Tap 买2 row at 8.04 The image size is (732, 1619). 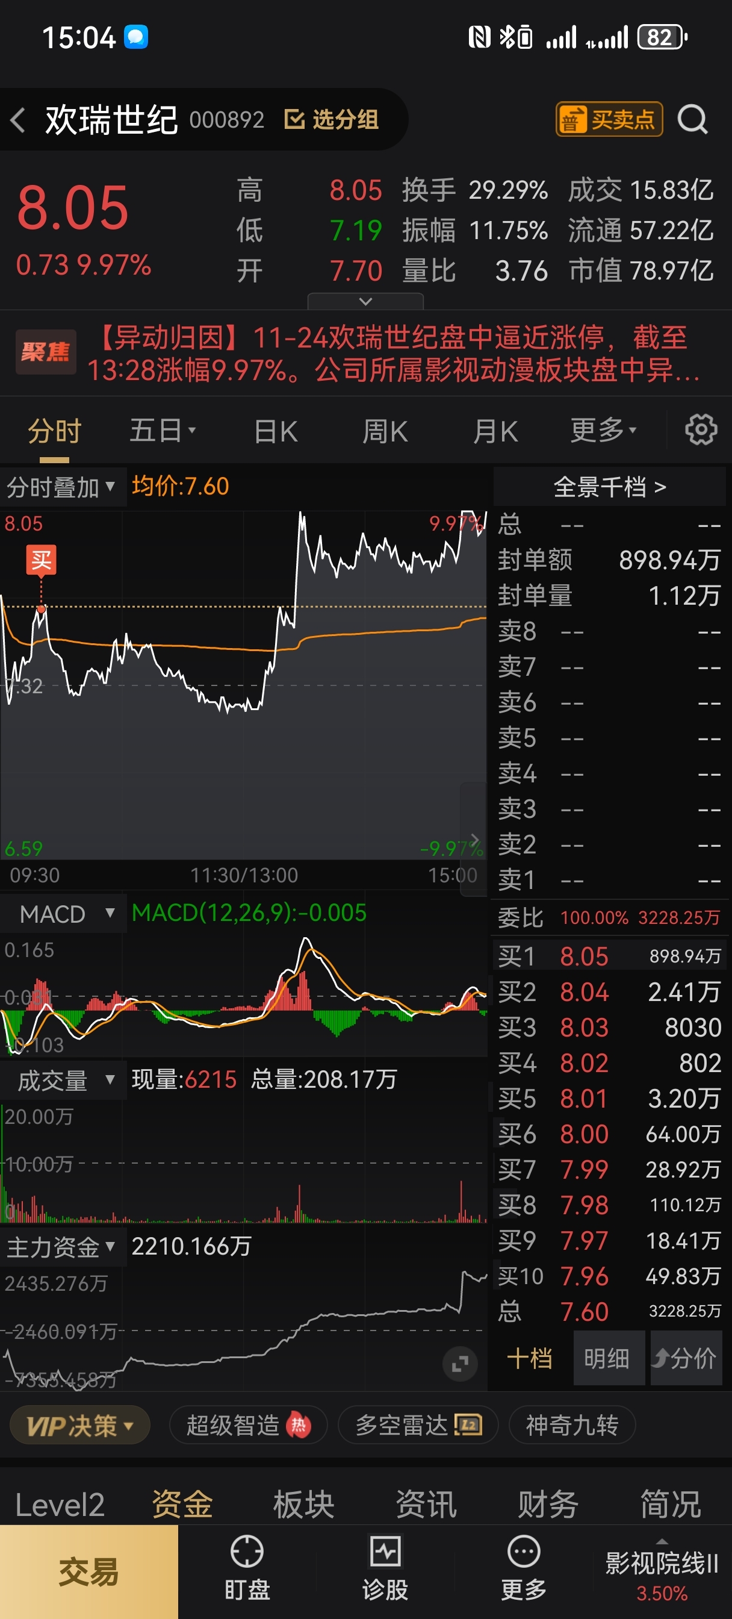point(609,992)
